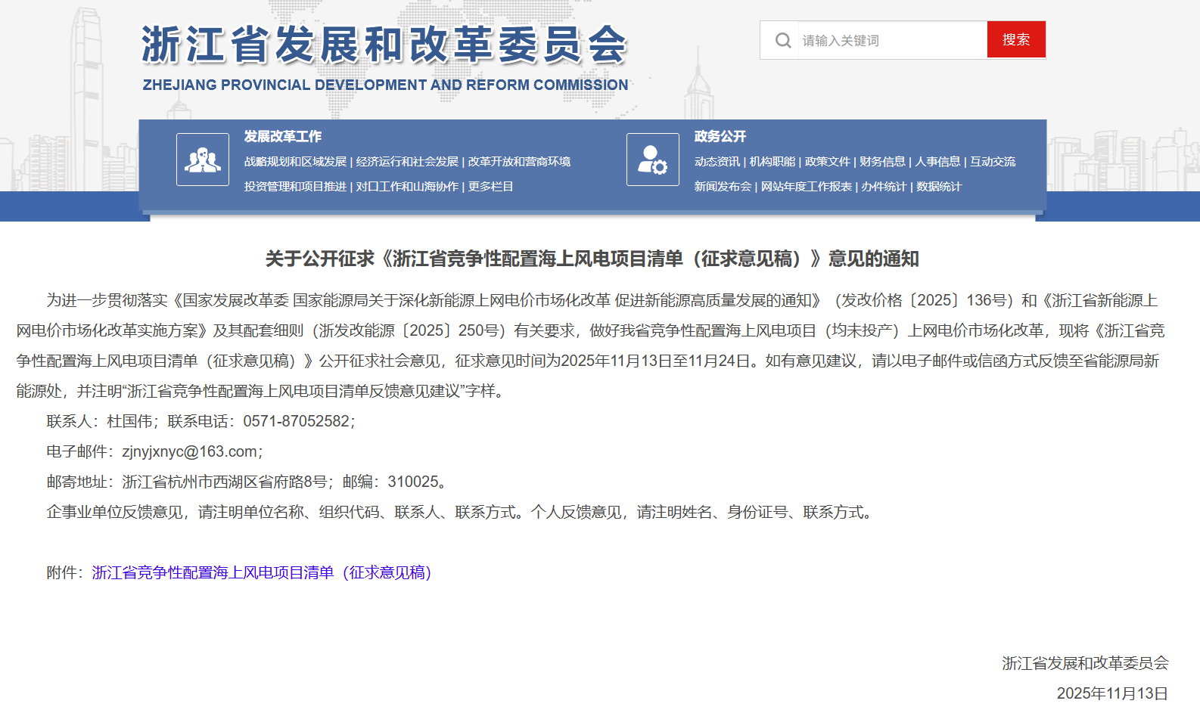The width and height of the screenshot is (1200, 713).
Task: Go to 改革开放和营商环境 section
Action: 519,162
